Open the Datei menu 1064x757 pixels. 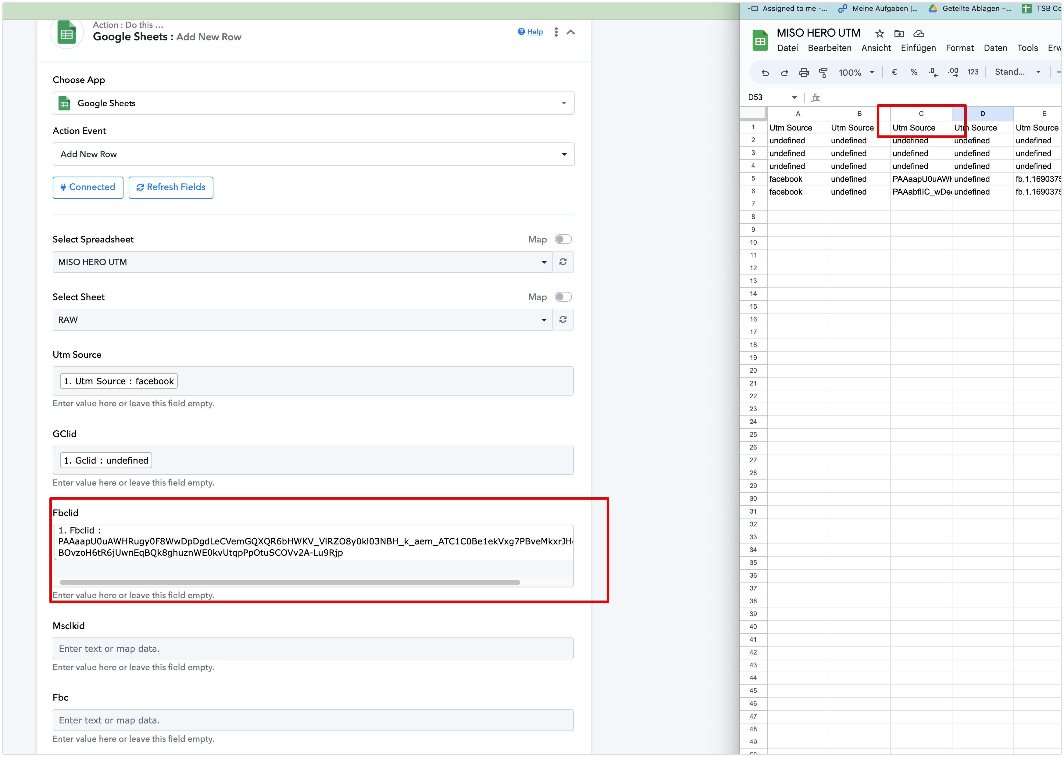tap(787, 48)
